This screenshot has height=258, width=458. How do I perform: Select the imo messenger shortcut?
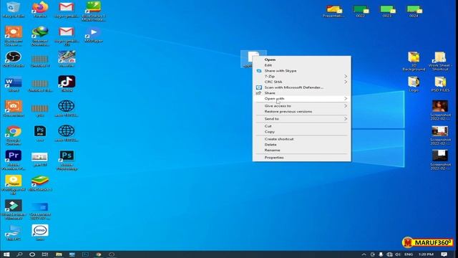[40, 233]
